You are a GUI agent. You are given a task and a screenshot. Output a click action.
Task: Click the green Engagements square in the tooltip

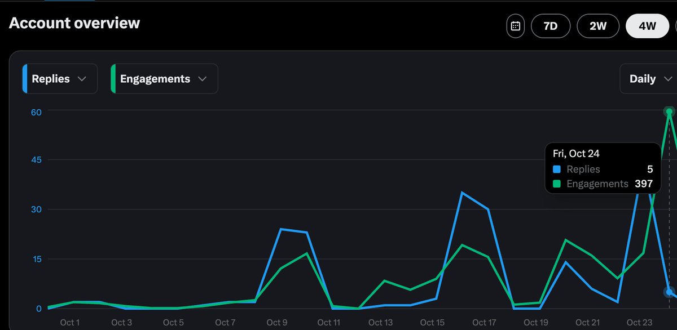tap(557, 184)
